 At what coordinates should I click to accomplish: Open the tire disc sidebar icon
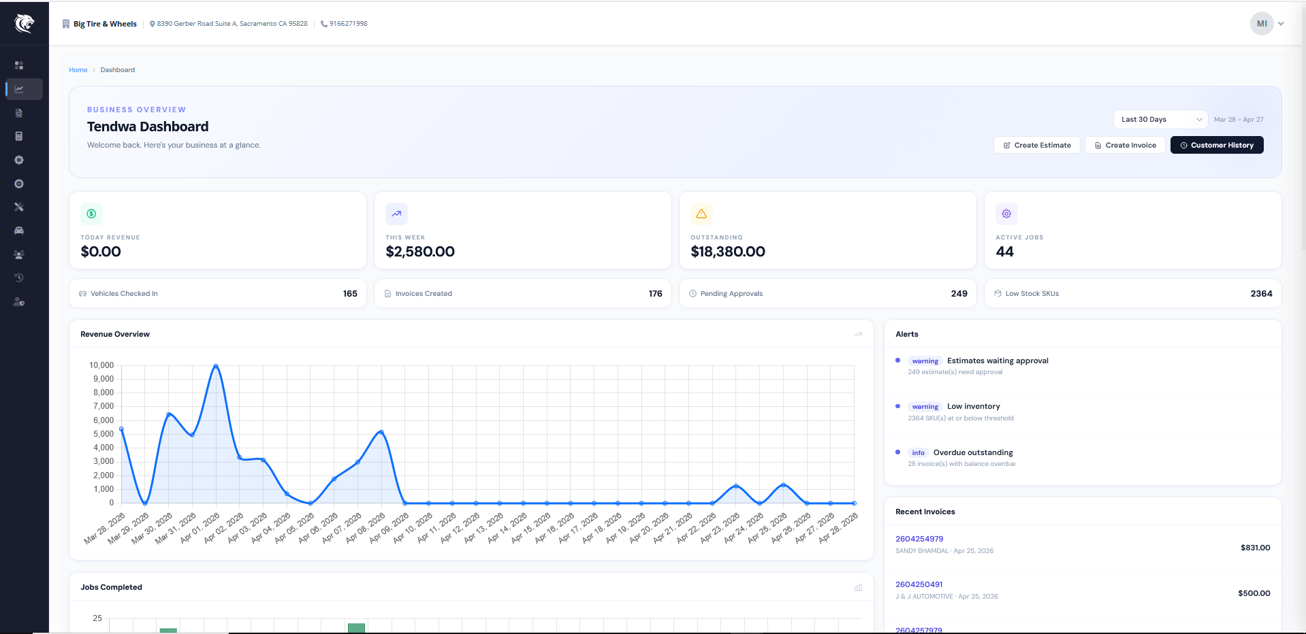click(19, 184)
